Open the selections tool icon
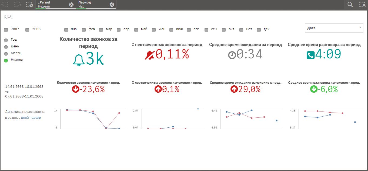 pos(362,5)
